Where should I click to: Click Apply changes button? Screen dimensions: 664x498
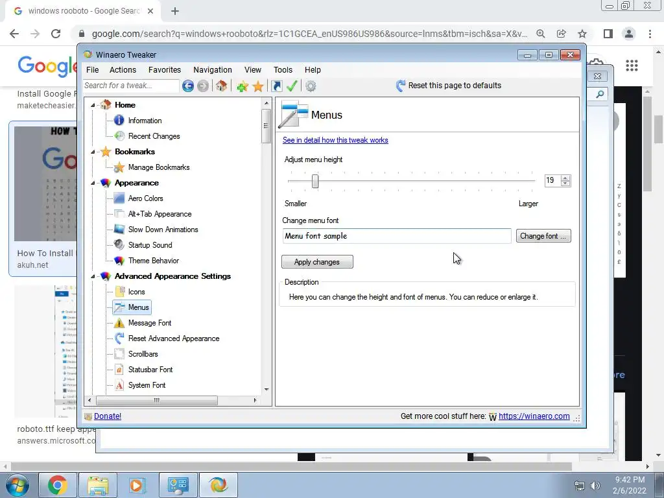[317, 262]
